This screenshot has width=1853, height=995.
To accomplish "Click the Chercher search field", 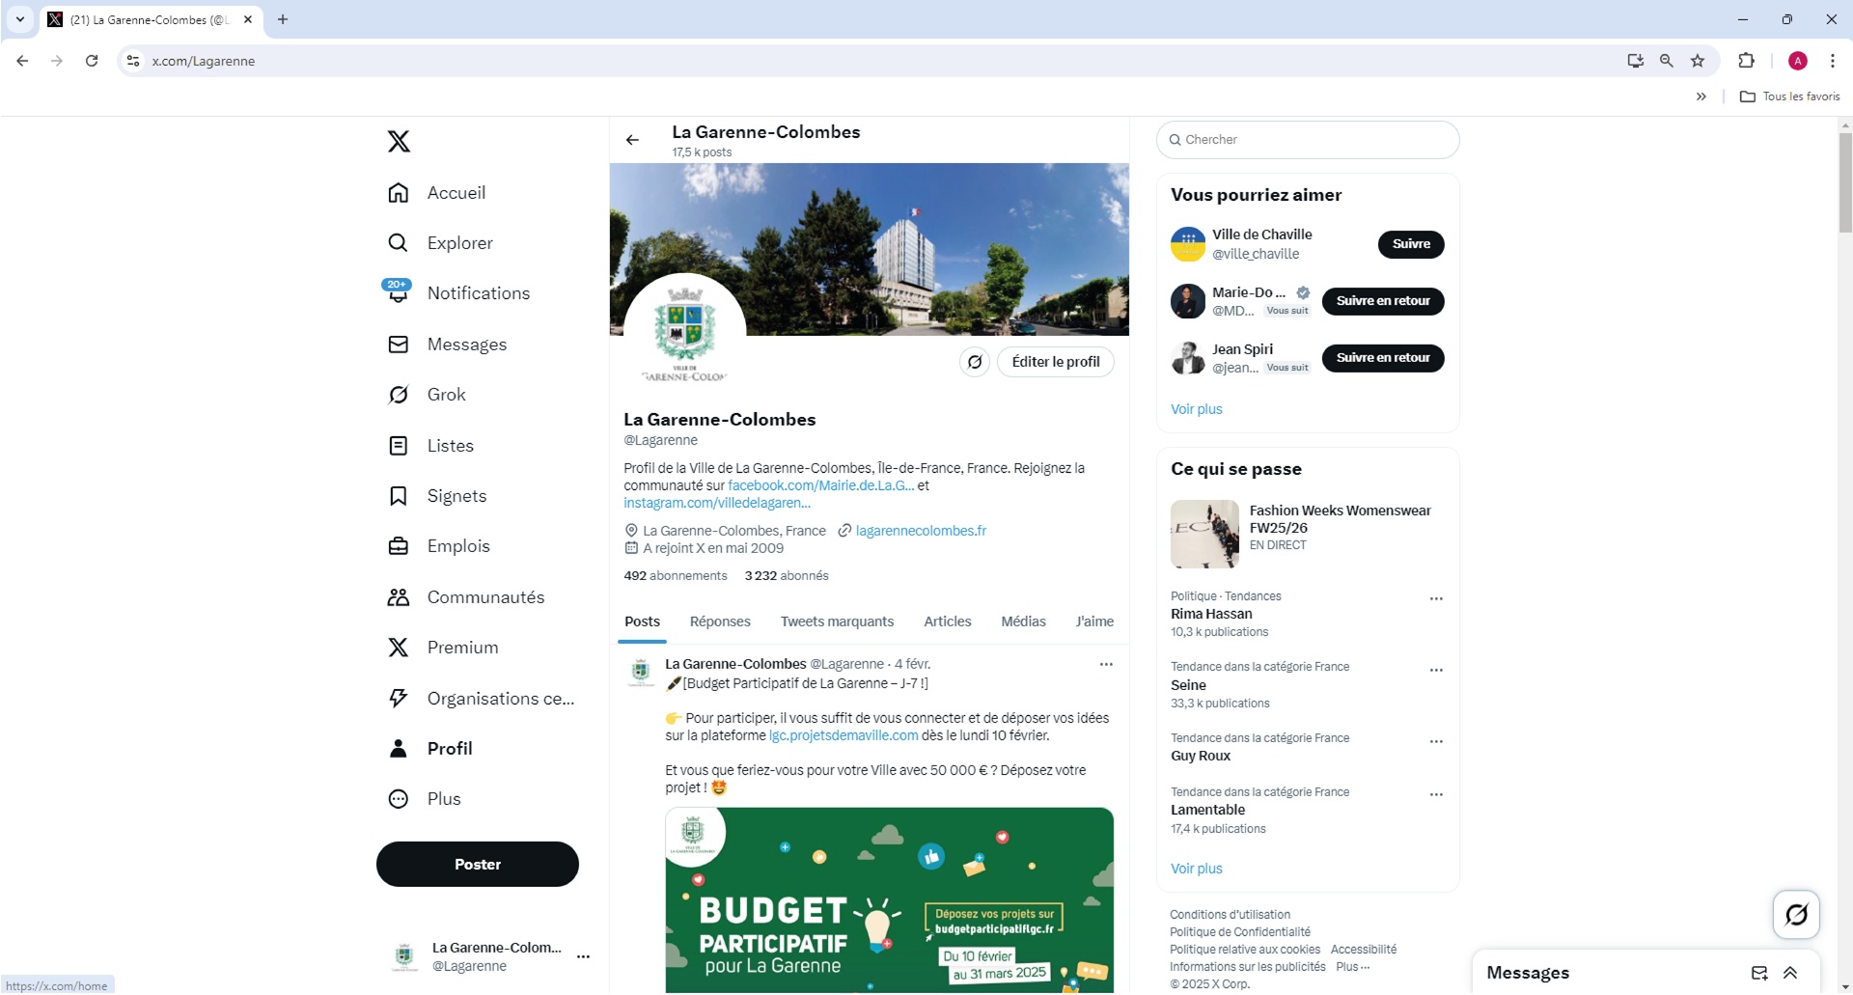I will (x=1308, y=140).
